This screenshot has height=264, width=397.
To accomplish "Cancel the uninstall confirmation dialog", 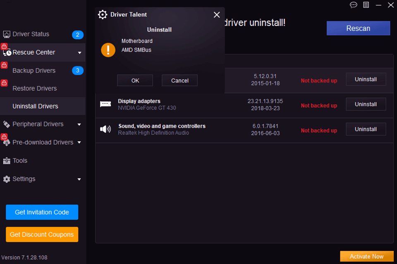I will [x=179, y=80].
